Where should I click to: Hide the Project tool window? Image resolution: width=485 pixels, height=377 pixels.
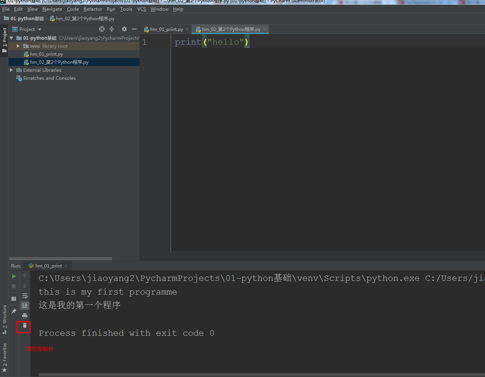pyautogui.click(x=134, y=29)
